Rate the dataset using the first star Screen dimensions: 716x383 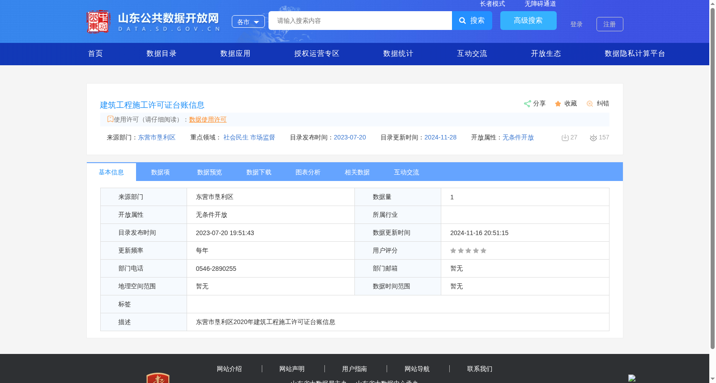(x=453, y=251)
